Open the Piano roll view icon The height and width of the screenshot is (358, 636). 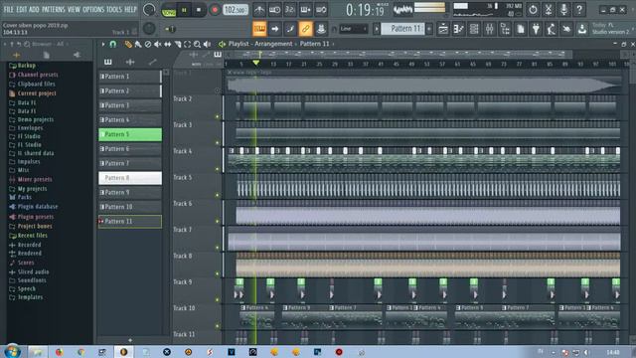tap(459, 29)
